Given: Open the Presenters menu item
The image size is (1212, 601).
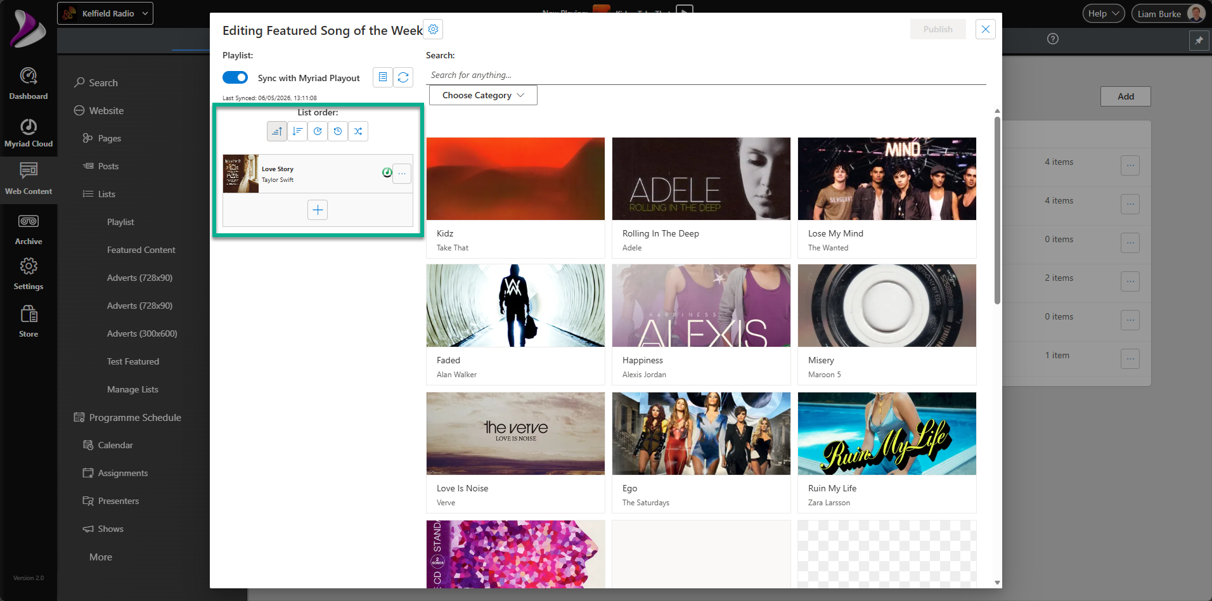Looking at the screenshot, I should coord(111,501).
